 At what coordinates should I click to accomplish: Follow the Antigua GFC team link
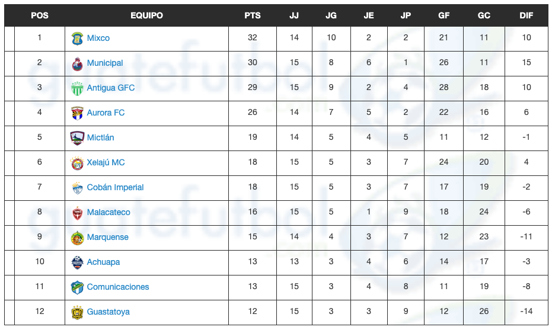(111, 88)
